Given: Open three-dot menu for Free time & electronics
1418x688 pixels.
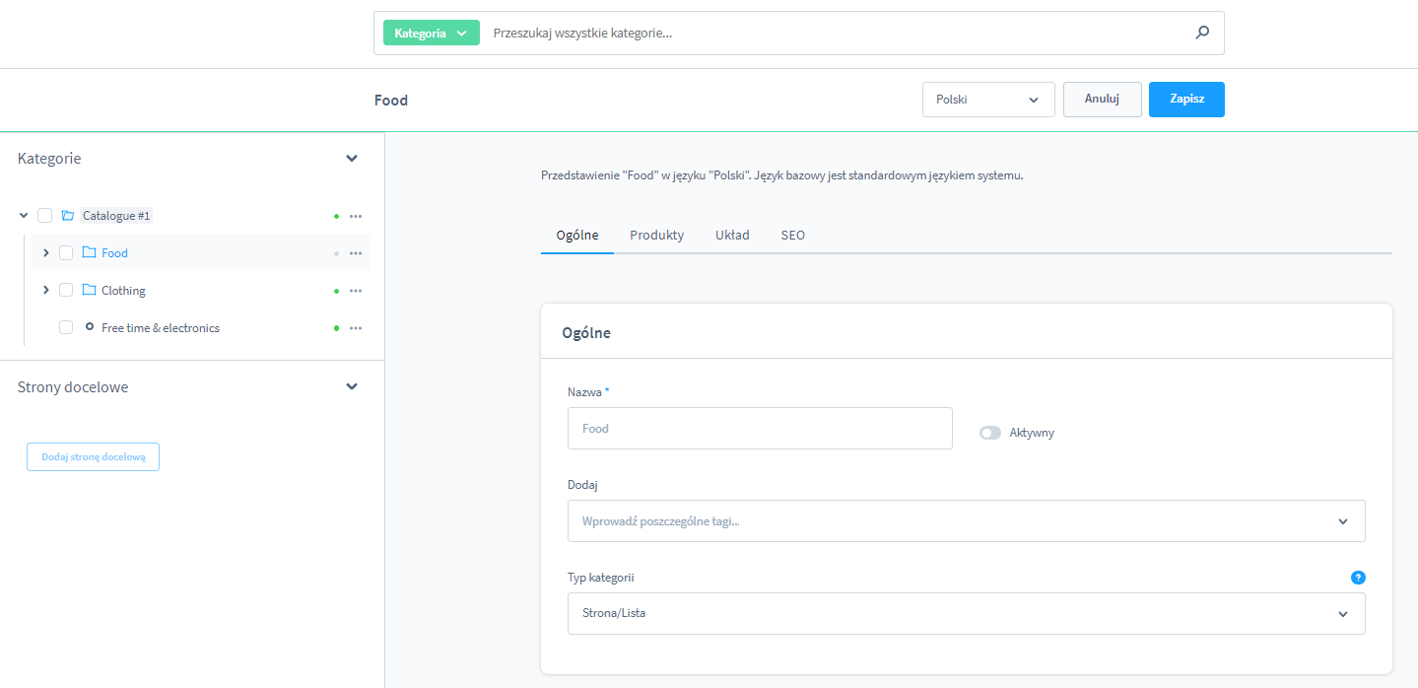Looking at the screenshot, I should (356, 328).
